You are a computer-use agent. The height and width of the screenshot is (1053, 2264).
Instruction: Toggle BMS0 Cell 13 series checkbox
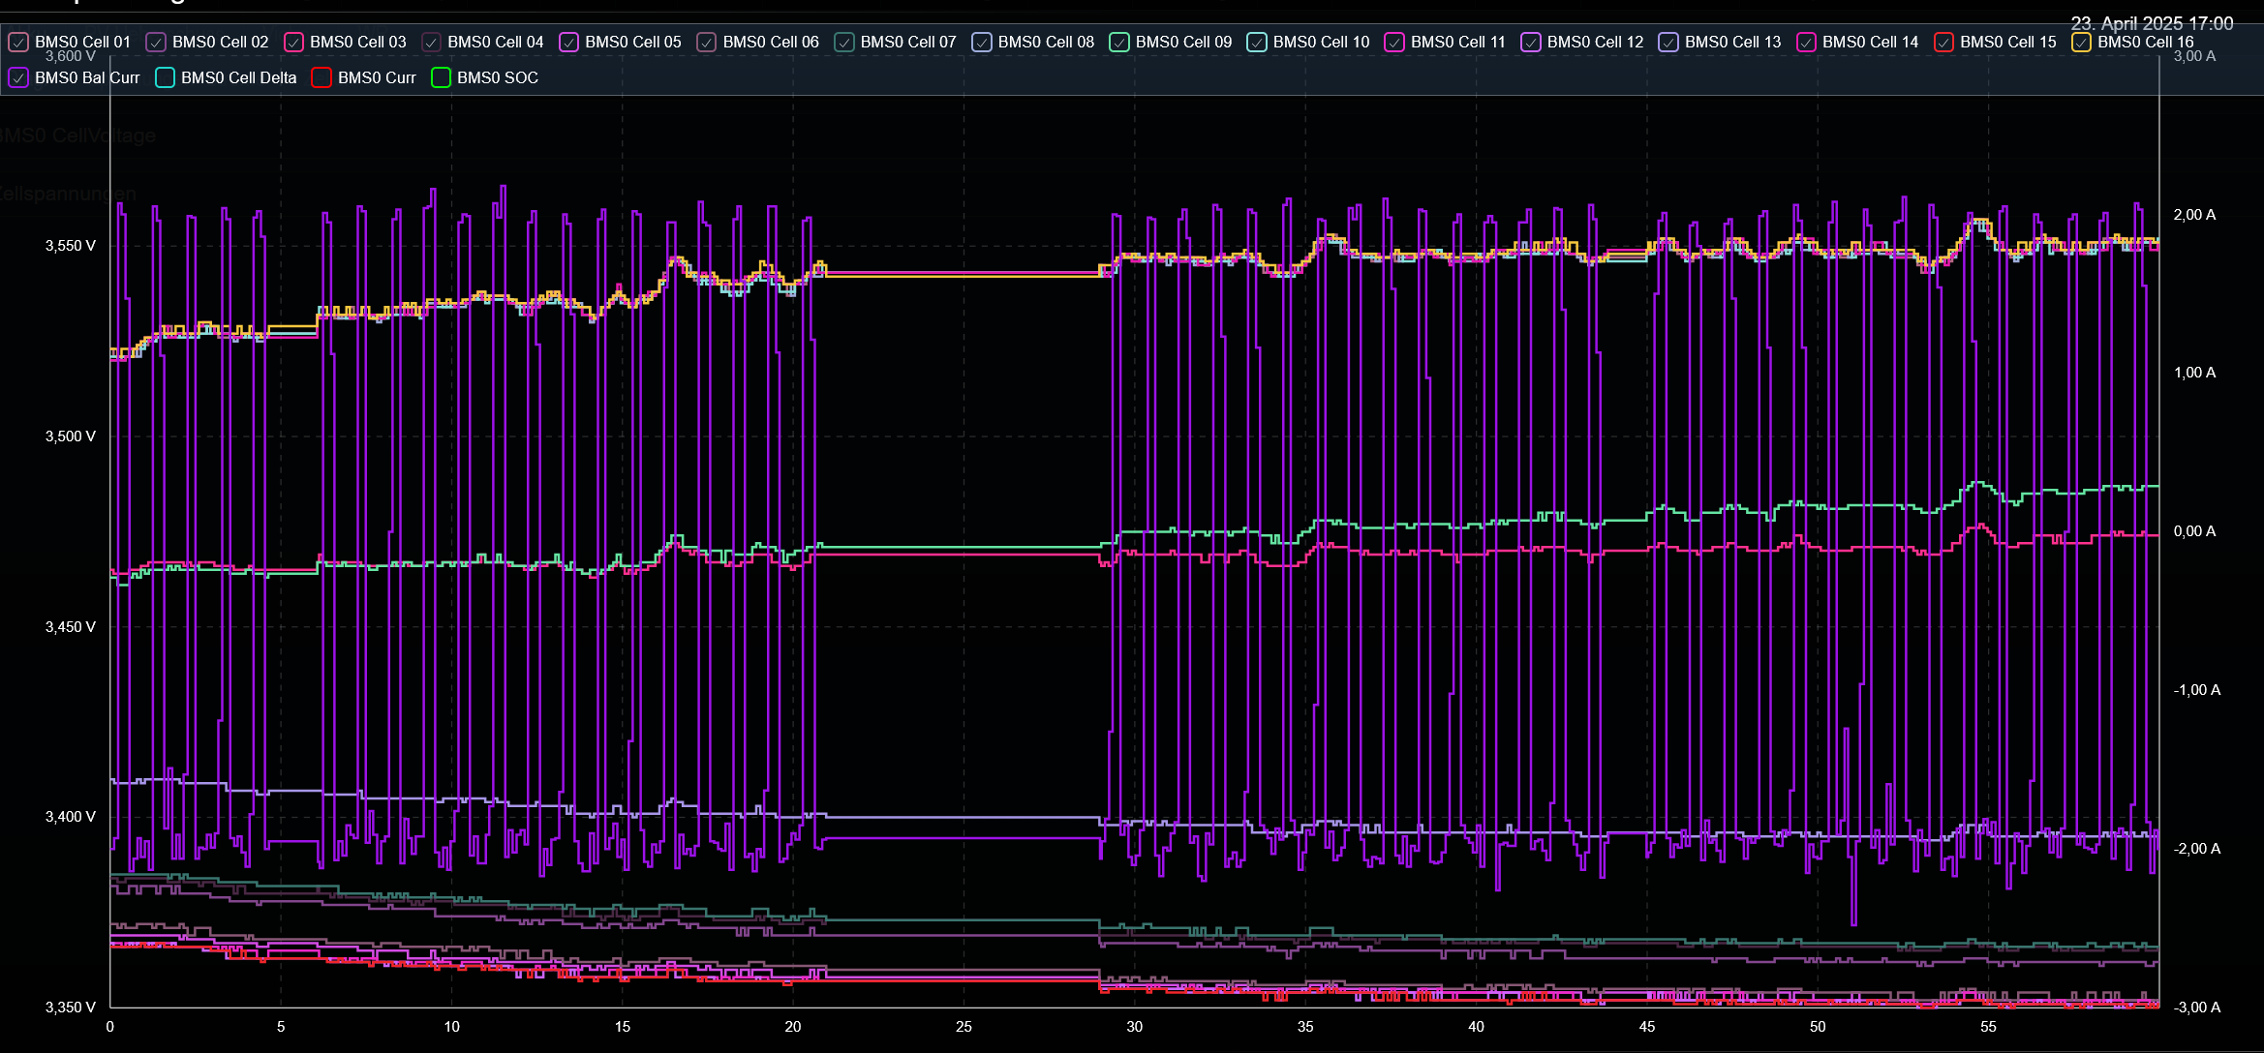[x=1668, y=43]
